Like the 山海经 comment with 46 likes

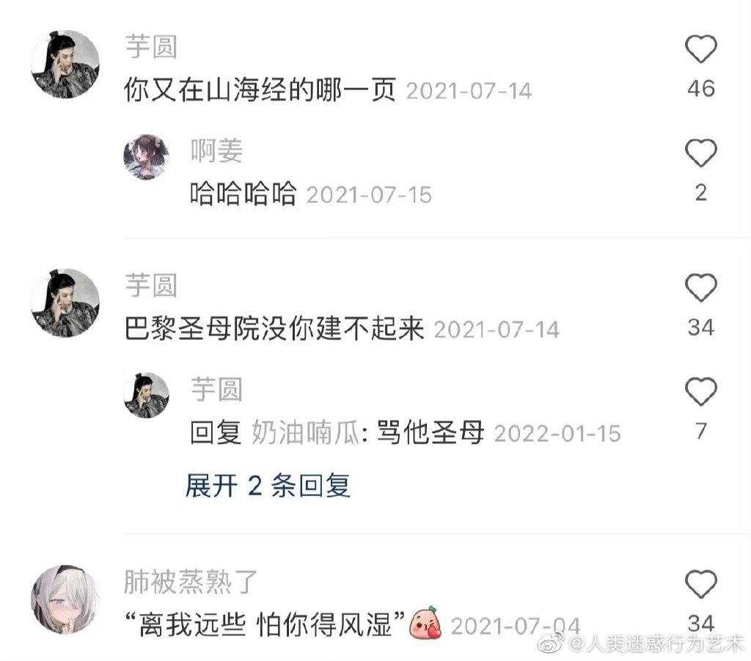[700, 48]
